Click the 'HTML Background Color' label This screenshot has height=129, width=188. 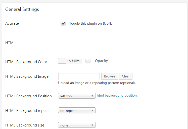click(x=26, y=62)
